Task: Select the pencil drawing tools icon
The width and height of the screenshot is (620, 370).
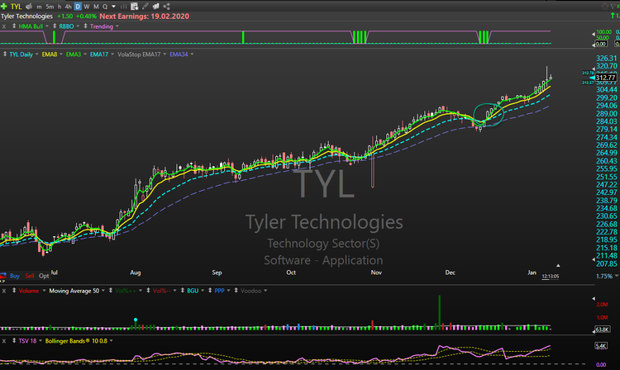Action: click(x=145, y=7)
